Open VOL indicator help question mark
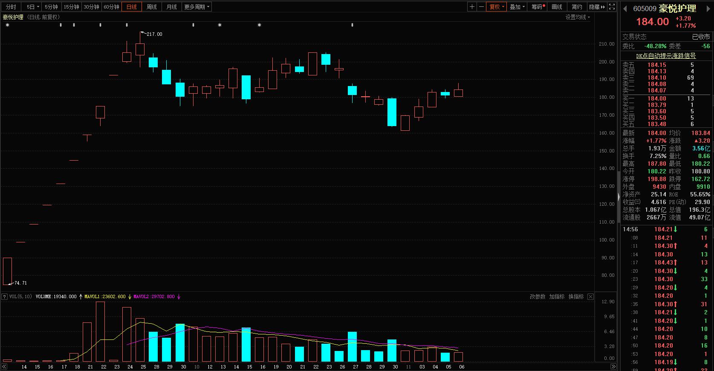Viewport: 714px width, 371px height. point(5,296)
